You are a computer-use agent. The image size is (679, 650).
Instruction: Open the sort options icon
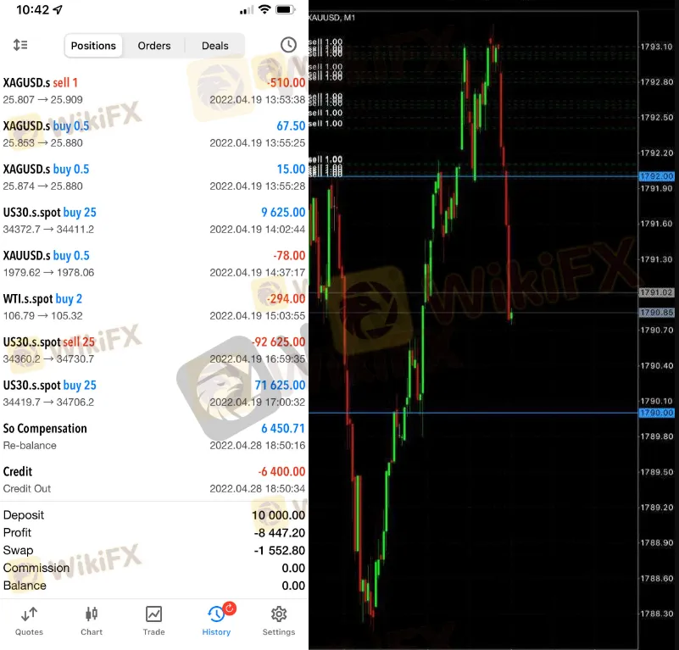[20, 45]
